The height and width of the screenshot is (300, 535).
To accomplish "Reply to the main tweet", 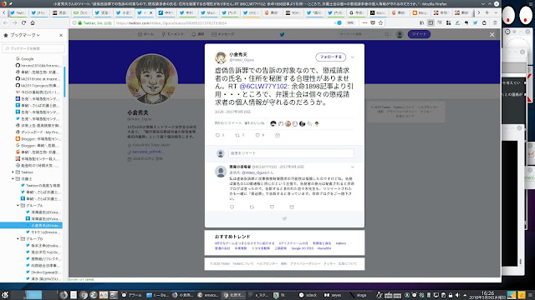I will [x=217, y=135].
